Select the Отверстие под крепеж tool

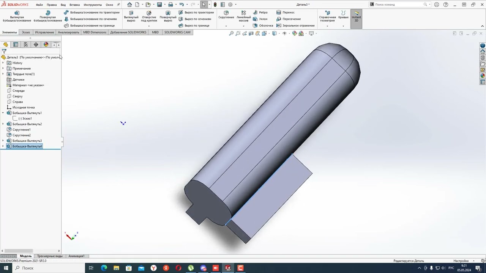coord(149,17)
